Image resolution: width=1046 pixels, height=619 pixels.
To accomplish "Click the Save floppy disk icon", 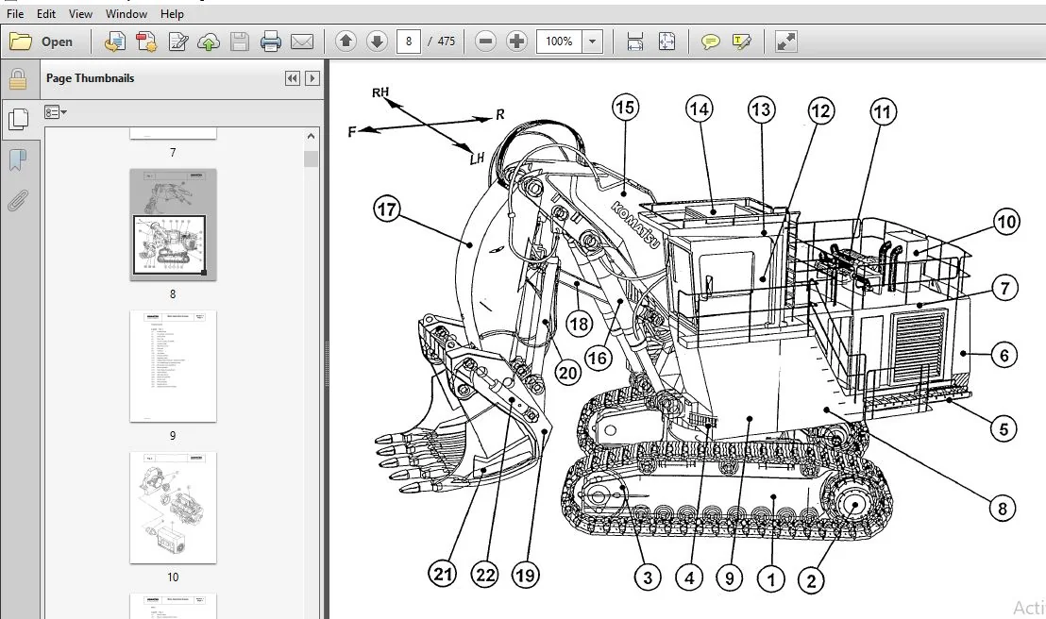I will click(x=240, y=42).
